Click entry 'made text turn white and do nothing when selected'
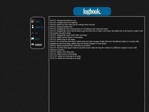The height and width of the screenshot is (112, 149). 72,25
